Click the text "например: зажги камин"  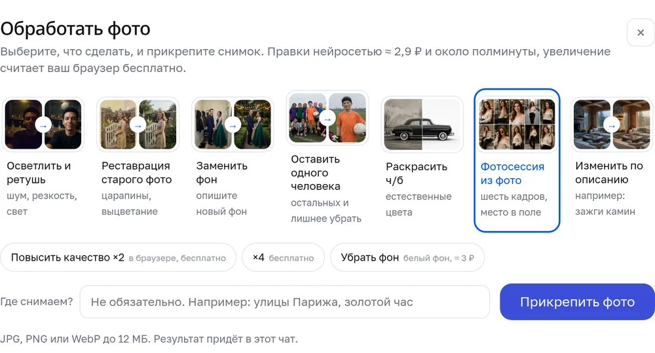[x=605, y=204]
